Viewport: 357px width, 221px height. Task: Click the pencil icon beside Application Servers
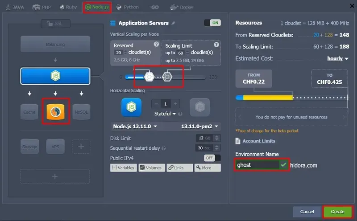(174, 23)
